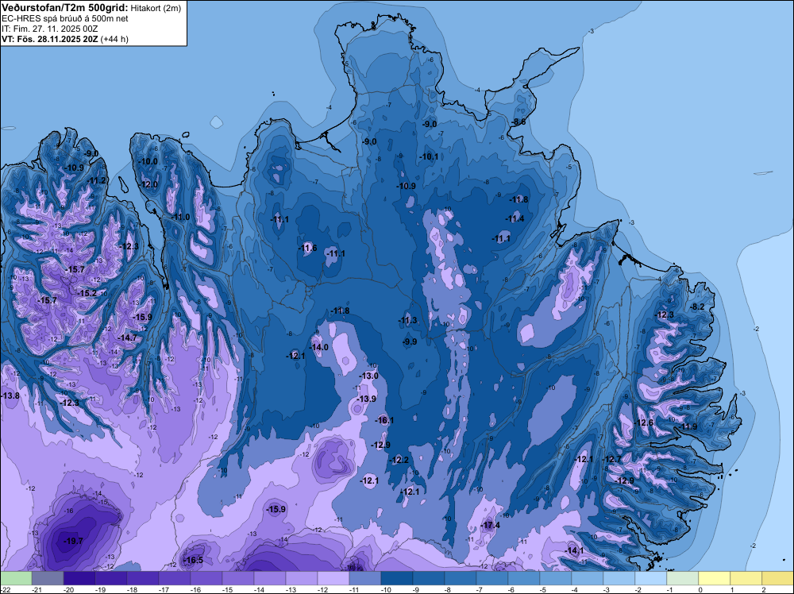Click the -10.1 temperature label

(429, 157)
